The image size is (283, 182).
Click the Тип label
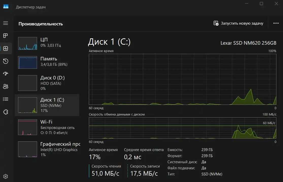(171, 174)
